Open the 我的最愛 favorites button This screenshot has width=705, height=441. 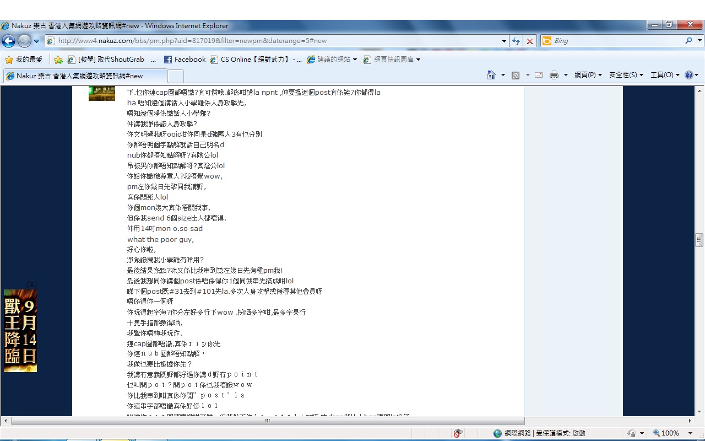24,60
